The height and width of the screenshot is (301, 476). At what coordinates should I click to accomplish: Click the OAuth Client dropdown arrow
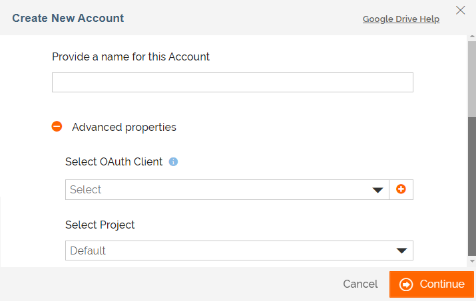(377, 190)
